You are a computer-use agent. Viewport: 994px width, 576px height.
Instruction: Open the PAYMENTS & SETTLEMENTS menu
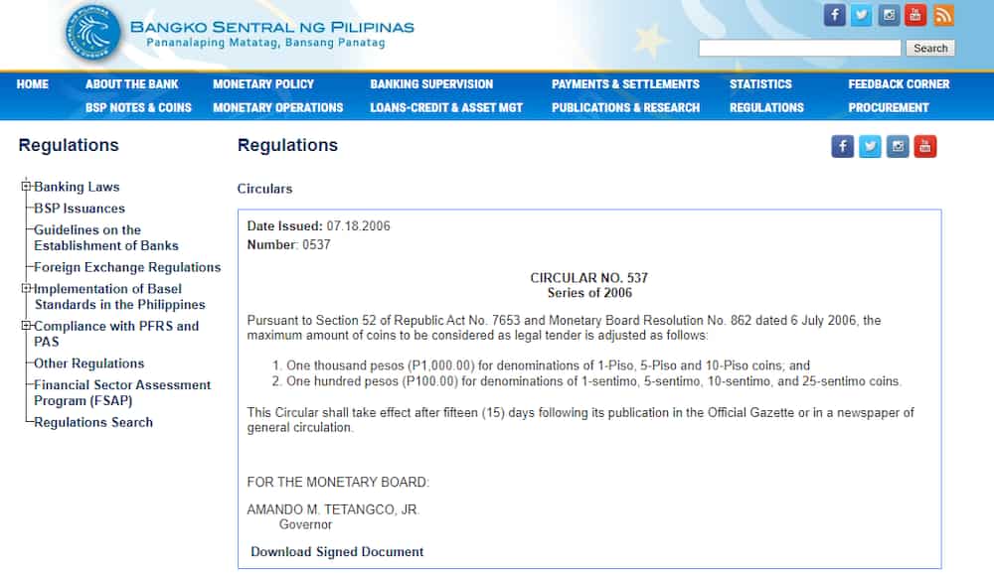pos(625,84)
